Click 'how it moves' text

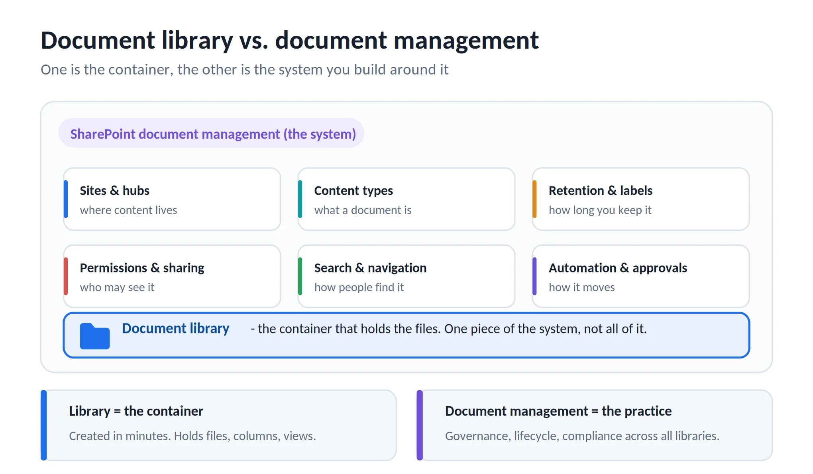tap(582, 287)
